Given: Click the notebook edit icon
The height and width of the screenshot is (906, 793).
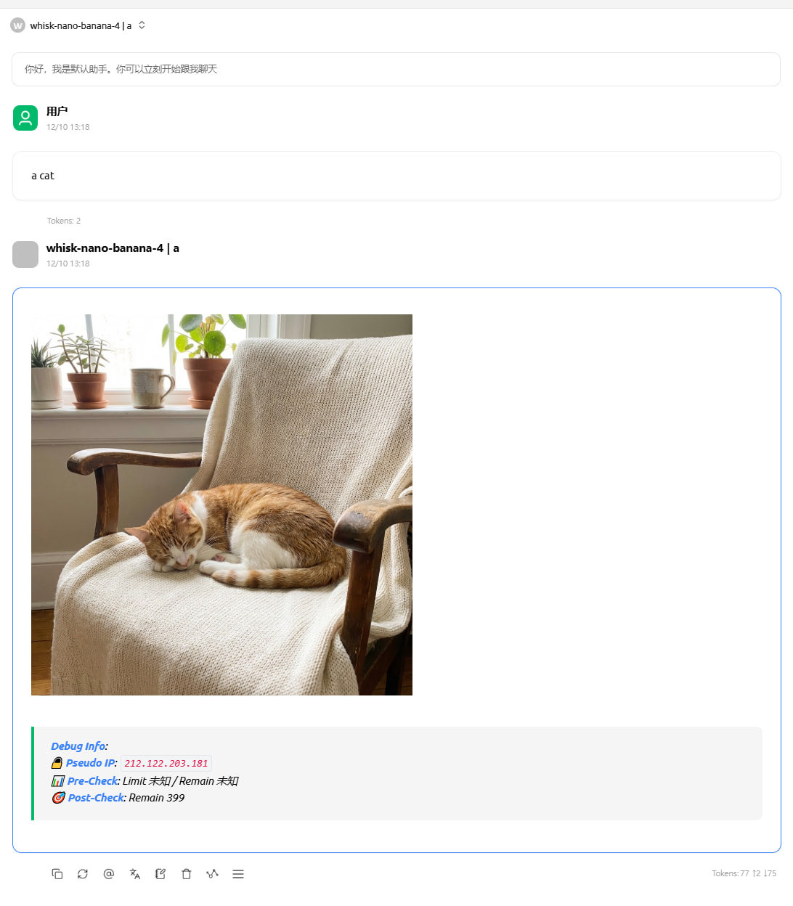Looking at the screenshot, I should [x=160, y=874].
